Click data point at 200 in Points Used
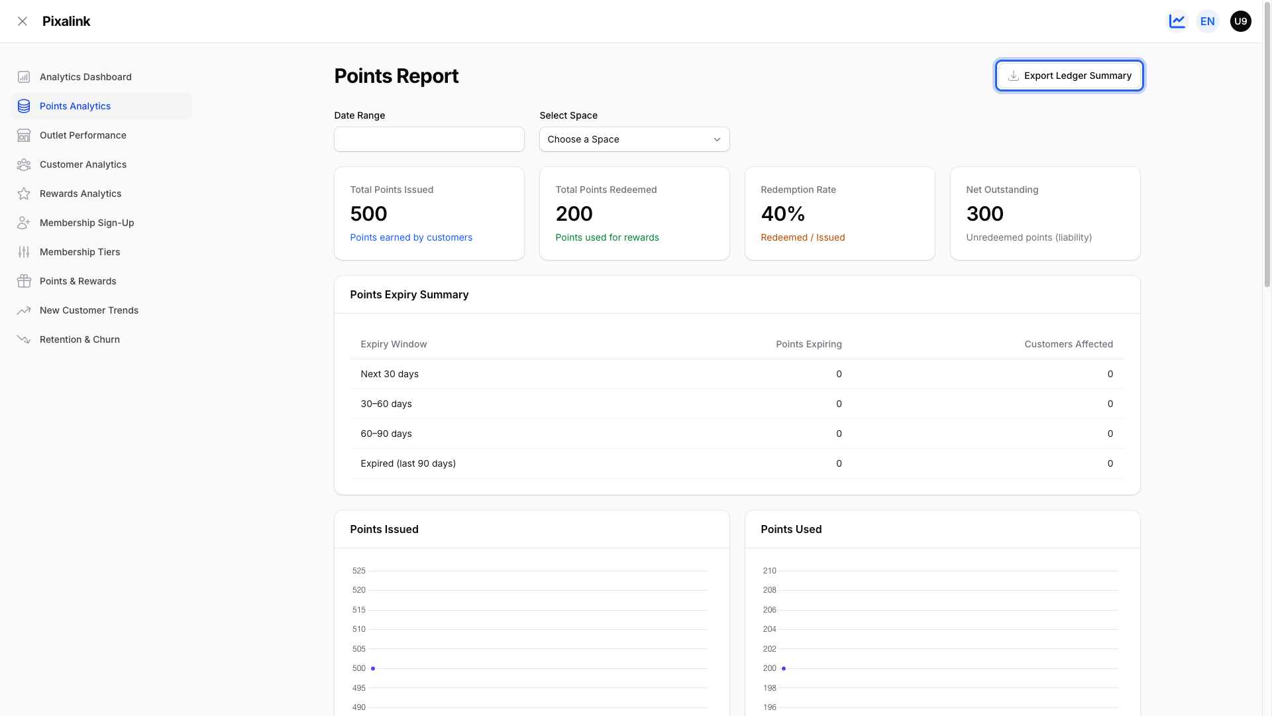Screen dimensions: 1272x716 click(x=784, y=668)
